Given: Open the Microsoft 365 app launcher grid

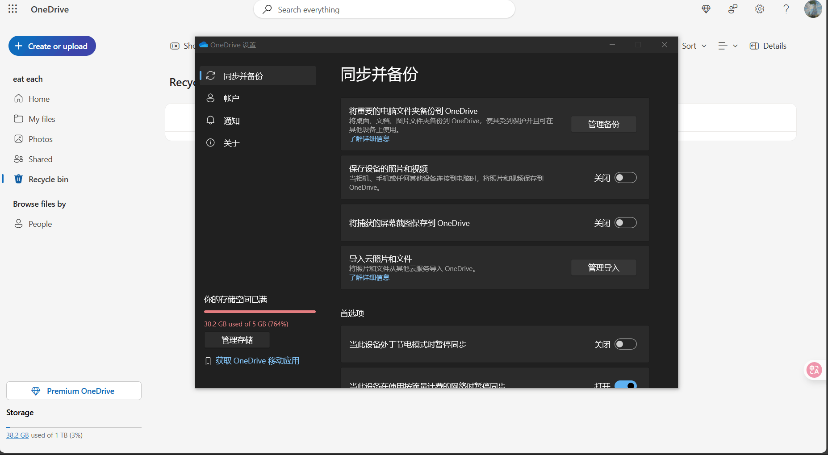Looking at the screenshot, I should click(x=13, y=9).
